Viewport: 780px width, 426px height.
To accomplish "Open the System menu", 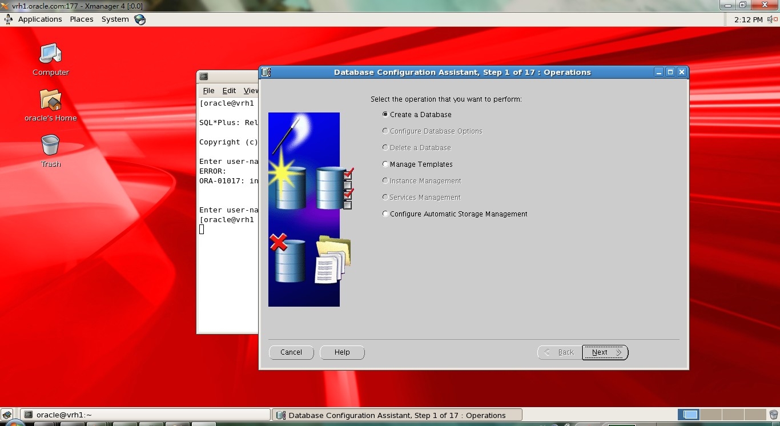I will [x=115, y=19].
